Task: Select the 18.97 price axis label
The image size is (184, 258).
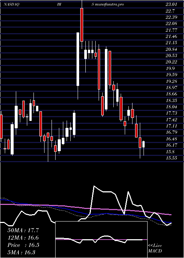Action: click(x=171, y=88)
